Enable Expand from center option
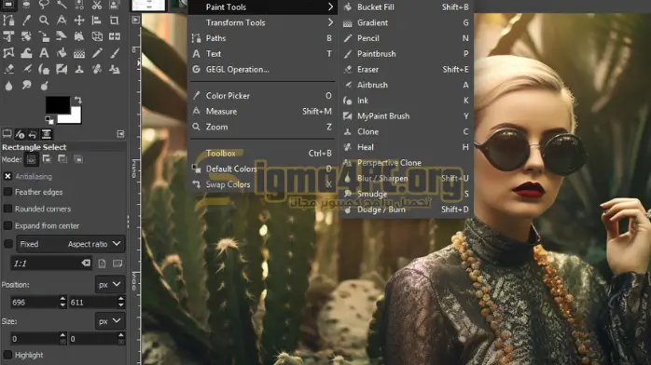The image size is (651, 365). click(7, 225)
